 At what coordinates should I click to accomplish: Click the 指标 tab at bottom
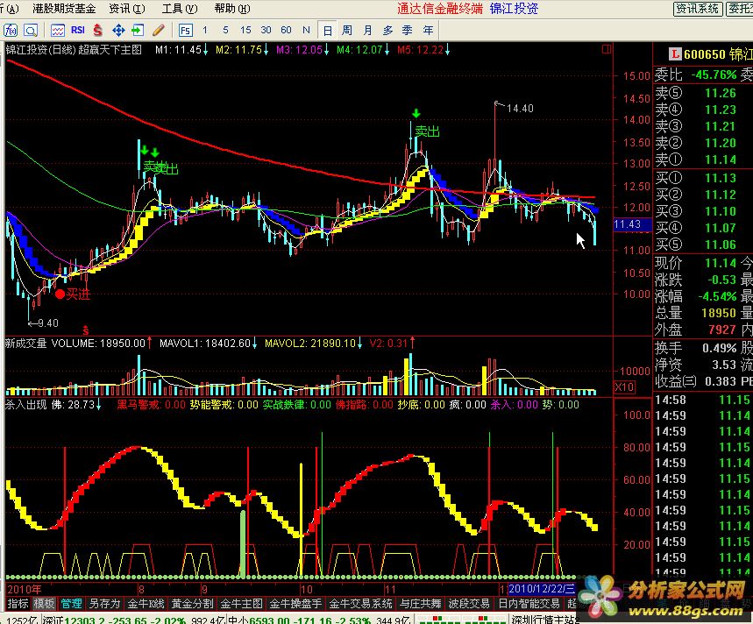coord(18,603)
